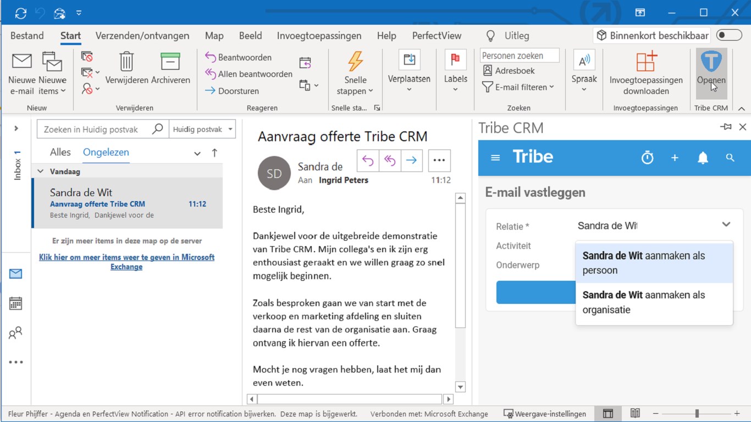
Task: Click the Personen zoeken field
Action: (520, 55)
